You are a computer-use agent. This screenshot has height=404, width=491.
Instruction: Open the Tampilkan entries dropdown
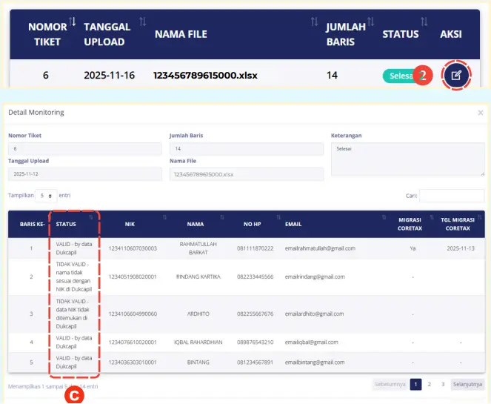(46, 196)
